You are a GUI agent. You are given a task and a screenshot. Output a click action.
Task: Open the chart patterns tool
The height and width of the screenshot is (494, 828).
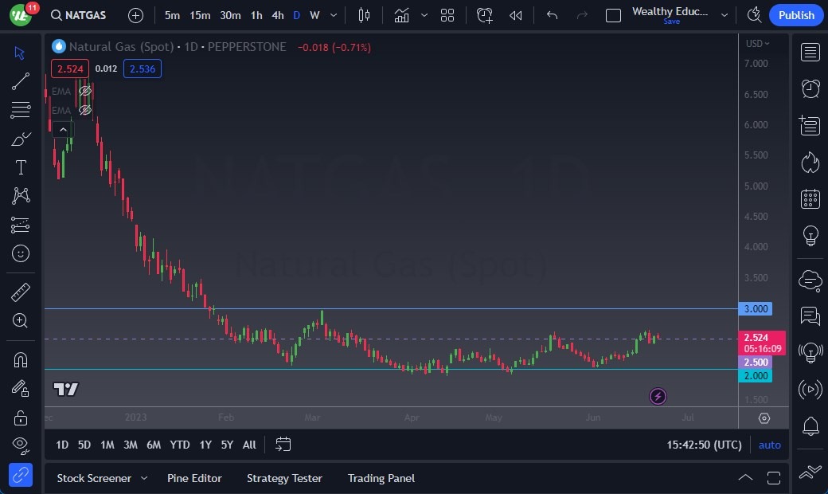click(20, 196)
